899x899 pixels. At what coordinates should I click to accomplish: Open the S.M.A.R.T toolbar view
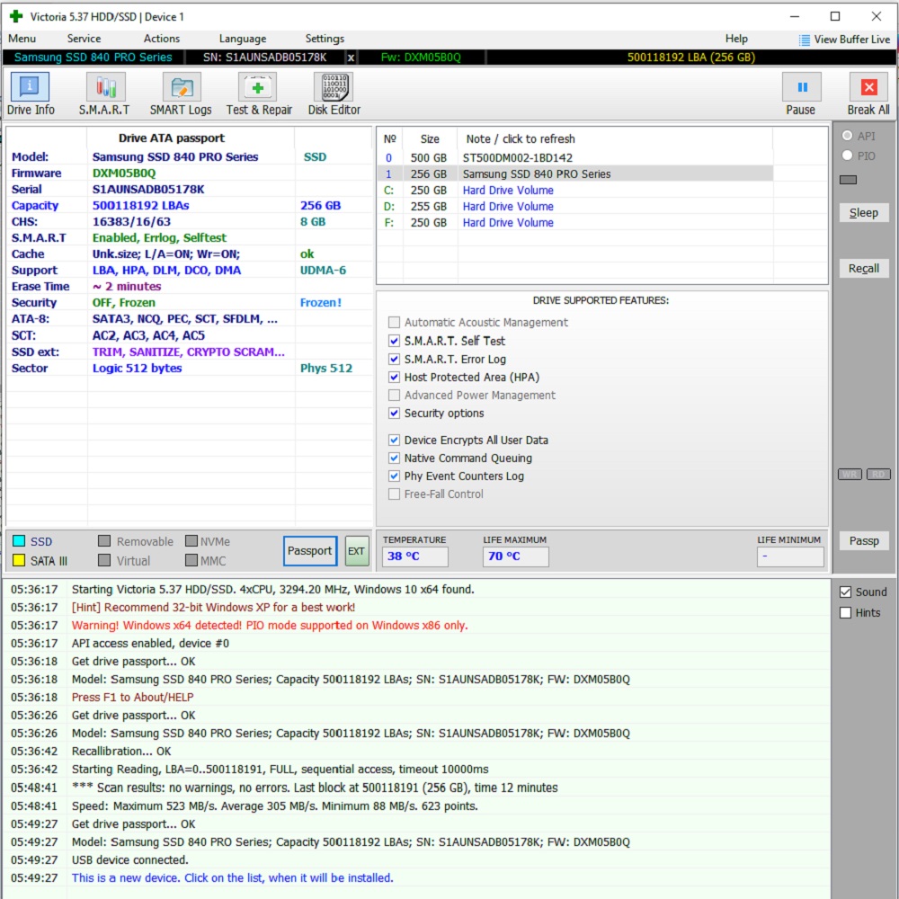pos(105,94)
